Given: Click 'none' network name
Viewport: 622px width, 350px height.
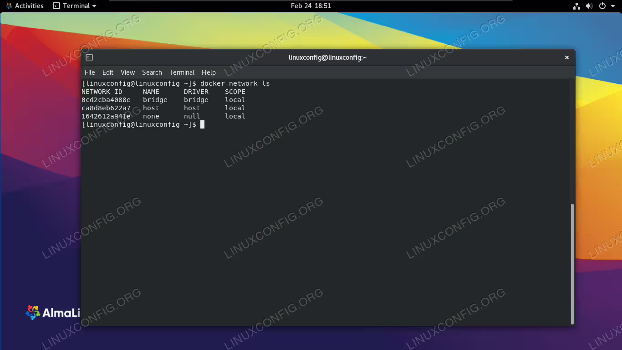Looking at the screenshot, I should coord(151,116).
